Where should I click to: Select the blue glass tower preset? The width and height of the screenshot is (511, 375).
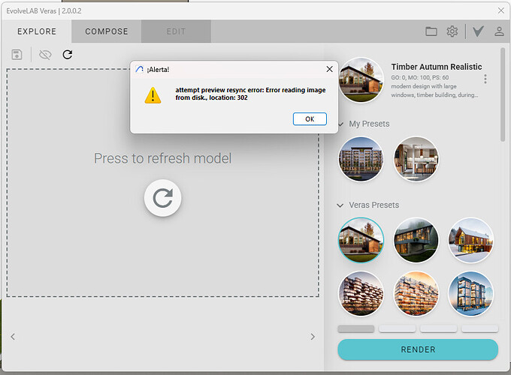pos(471,294)
